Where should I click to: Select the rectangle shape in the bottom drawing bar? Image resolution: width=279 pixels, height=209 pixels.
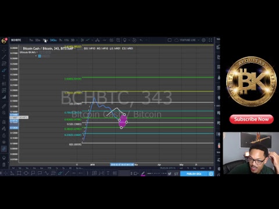click(19, 173)
